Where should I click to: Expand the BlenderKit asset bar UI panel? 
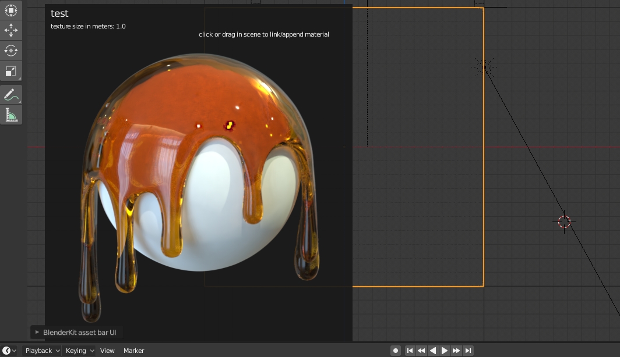point(37,332)
